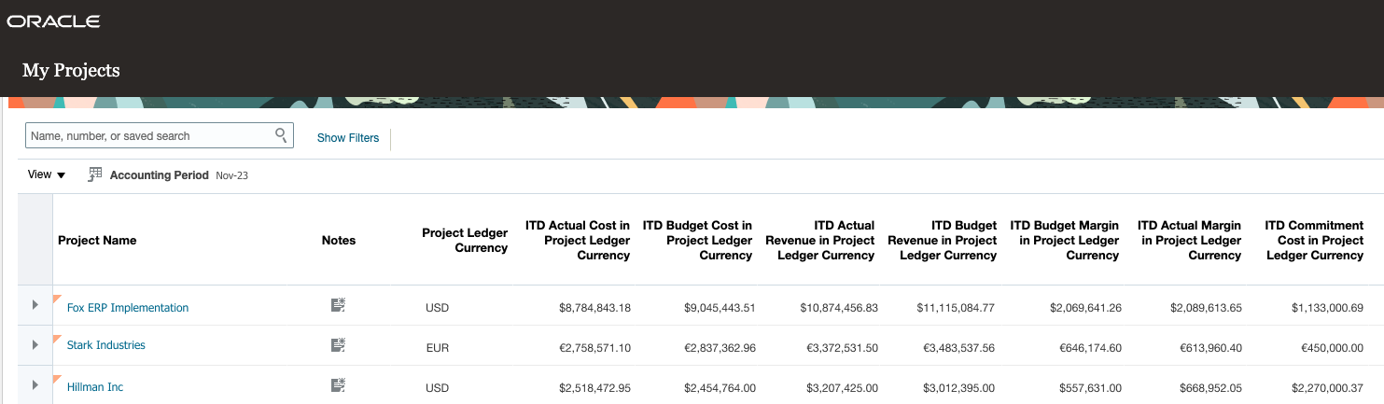
Task: Select the €613,960.40 actual margin cell
Action: 1210,348
